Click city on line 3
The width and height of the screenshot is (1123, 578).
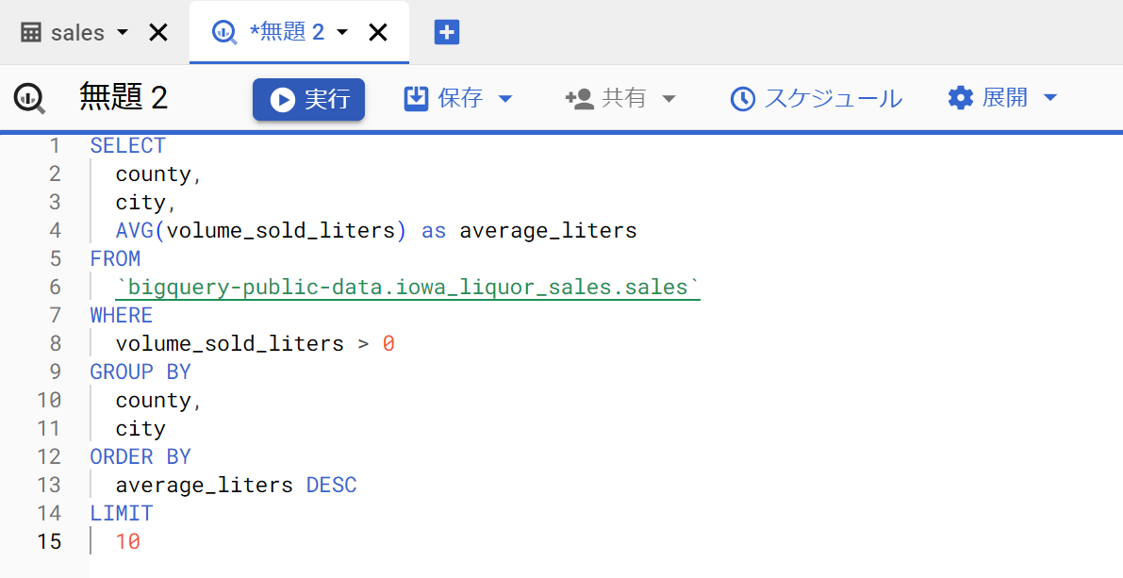click(x=140, y=203)
